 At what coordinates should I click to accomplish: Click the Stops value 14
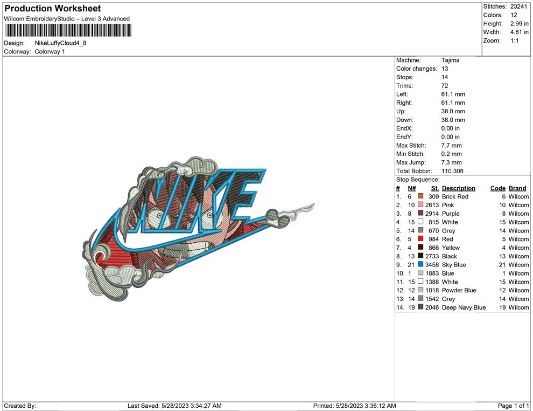click(x=445, y=77)
